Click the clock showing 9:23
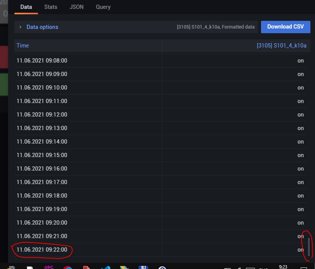Image resolution: width=315 pixels, height=269 pixels. click(x=283, y=267)
